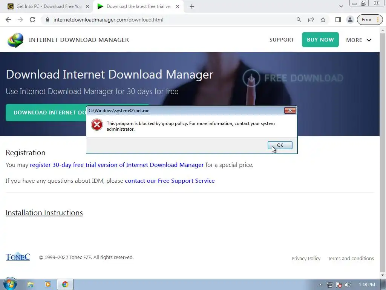Open the media player taskbar icon
Screen dimensions: 386x290
(x=48, y=285)
